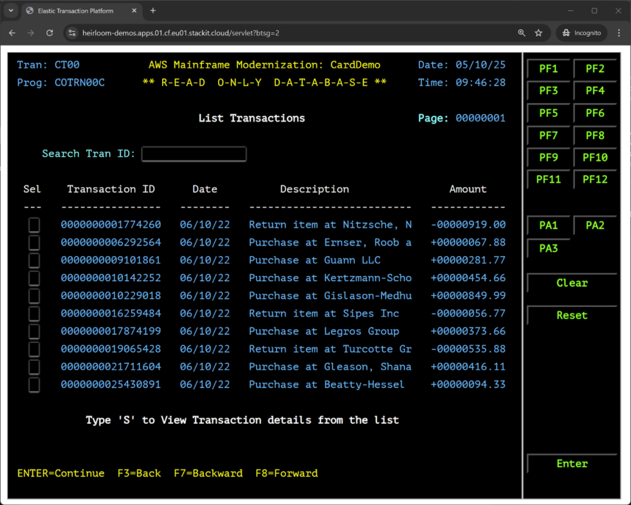Click the Transaction ID column header

point(111,189)
